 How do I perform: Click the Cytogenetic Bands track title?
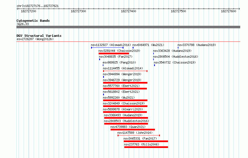pyautogui.click(x=33, y=21)
